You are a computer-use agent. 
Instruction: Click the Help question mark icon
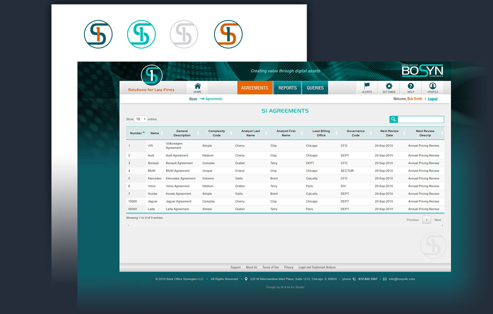[411, 86]
